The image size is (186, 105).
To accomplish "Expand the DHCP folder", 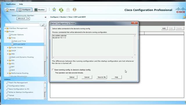I will pyautogui.click(x=8, y=51).
